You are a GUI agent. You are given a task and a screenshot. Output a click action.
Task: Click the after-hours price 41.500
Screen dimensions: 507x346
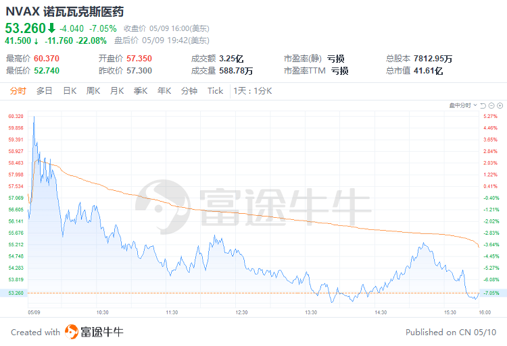click(18, 40)
